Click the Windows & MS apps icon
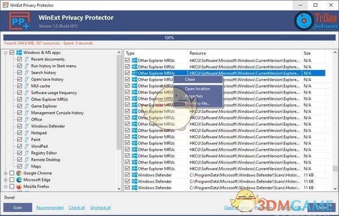339x216 pixels. pos(19,52)
